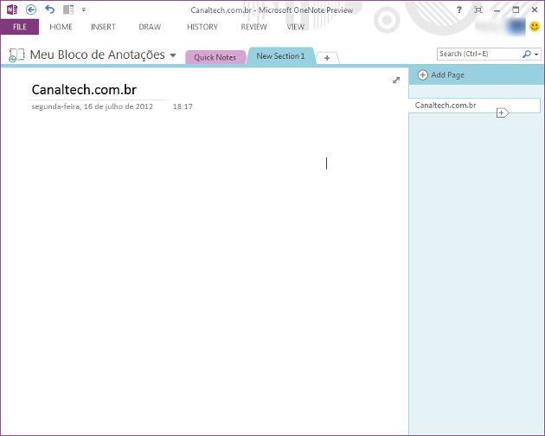Screen dimensions: 545x436
Task: Undo the last action
Action: [x=49, y=10]
